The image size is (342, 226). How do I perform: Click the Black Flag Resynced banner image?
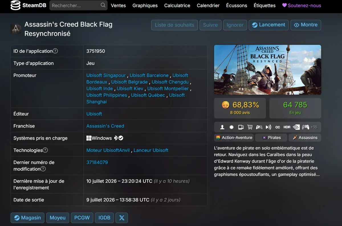(267, 70)
